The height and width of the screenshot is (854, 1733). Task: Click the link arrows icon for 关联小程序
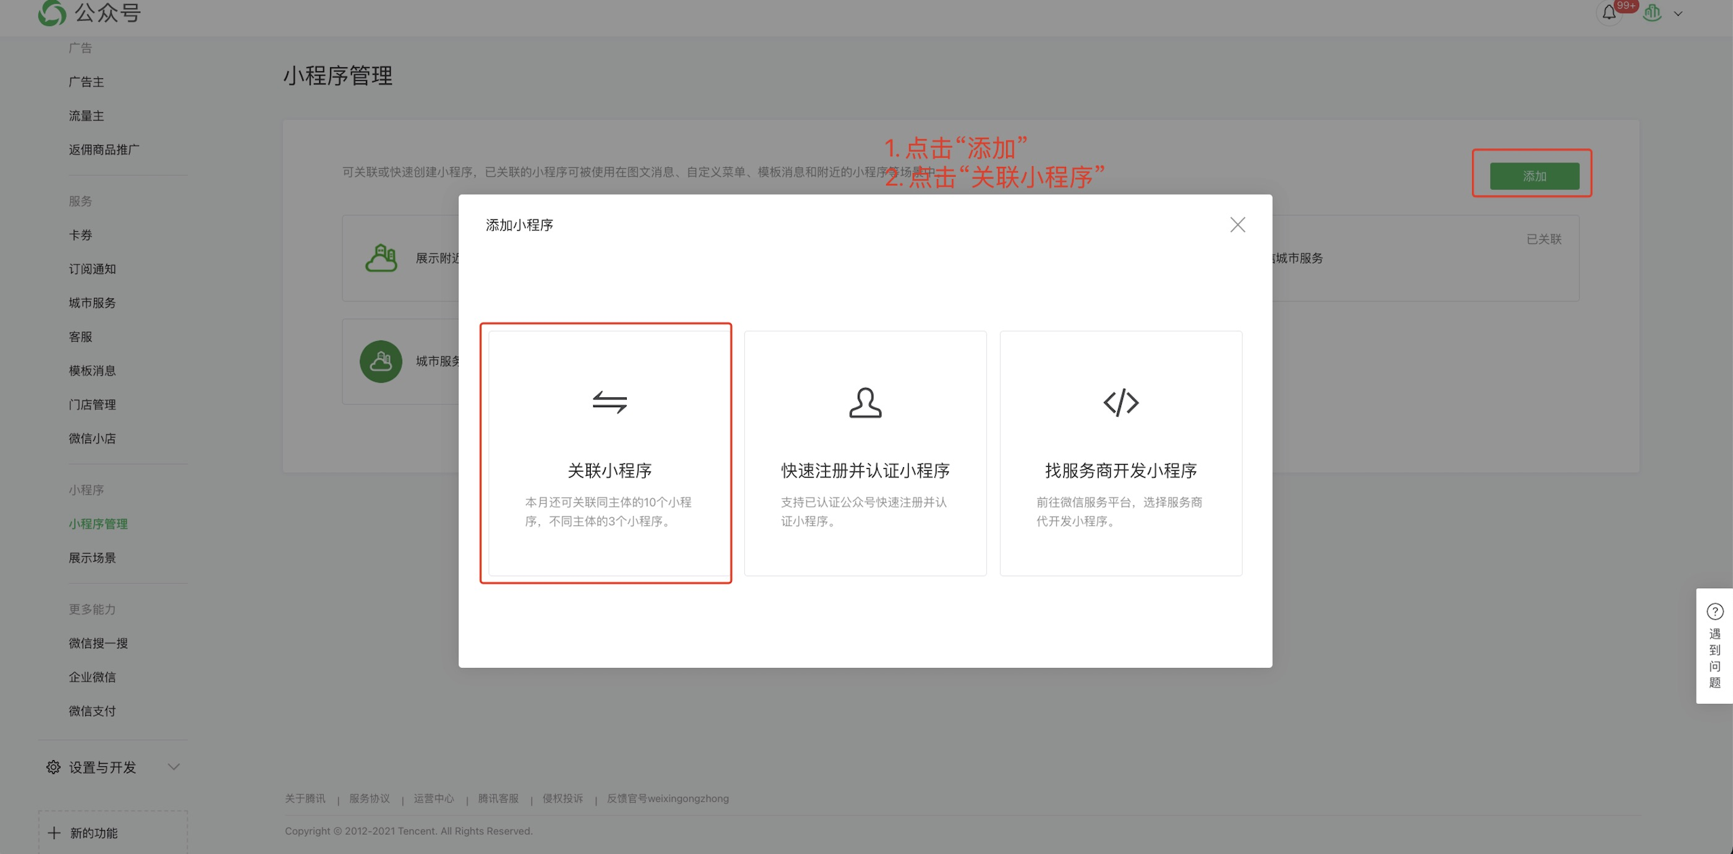[x=609, y=402]
